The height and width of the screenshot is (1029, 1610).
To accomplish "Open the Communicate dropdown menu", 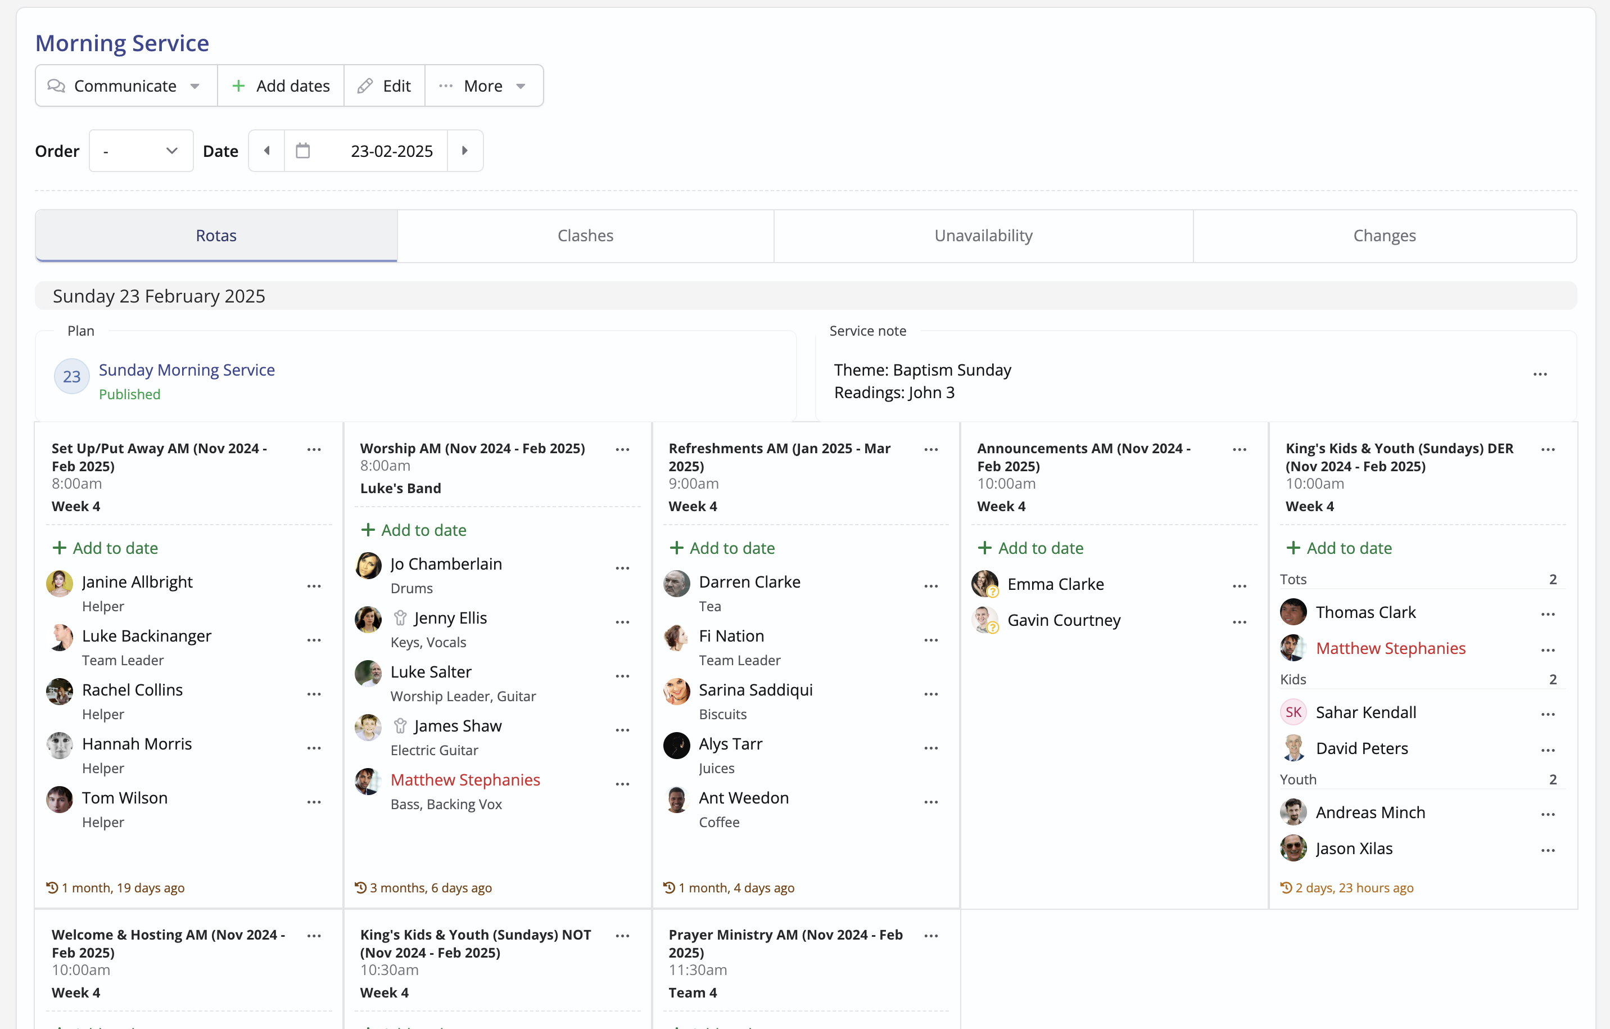I will click(x=126, y=85).
